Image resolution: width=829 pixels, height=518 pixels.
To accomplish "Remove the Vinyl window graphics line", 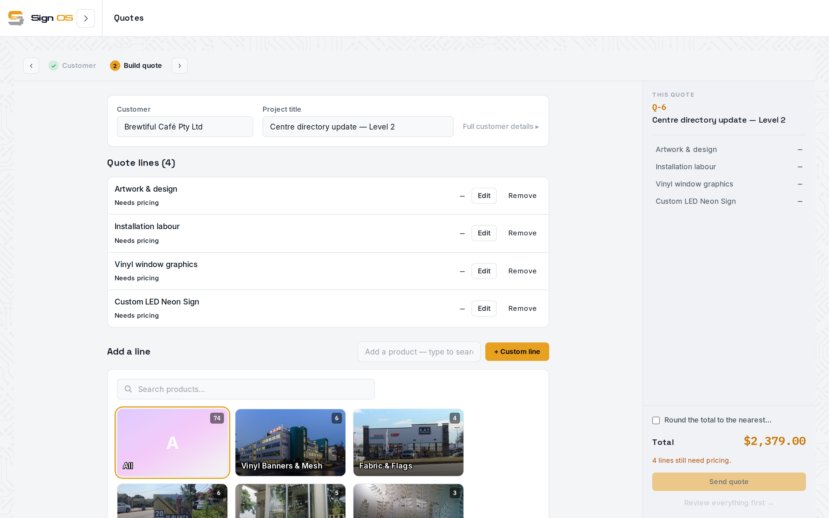I will point(522,271).
